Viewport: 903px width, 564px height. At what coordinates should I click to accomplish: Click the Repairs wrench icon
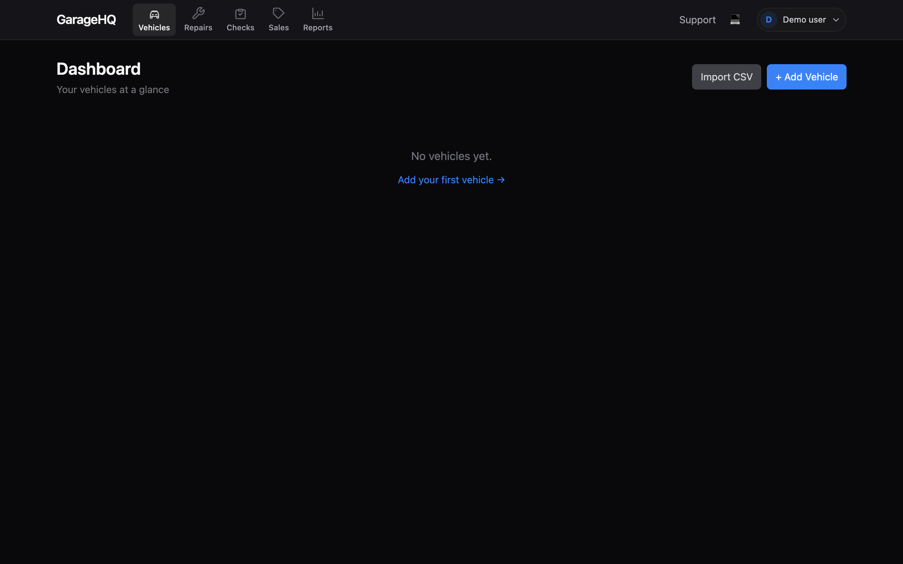pos(198,13)
